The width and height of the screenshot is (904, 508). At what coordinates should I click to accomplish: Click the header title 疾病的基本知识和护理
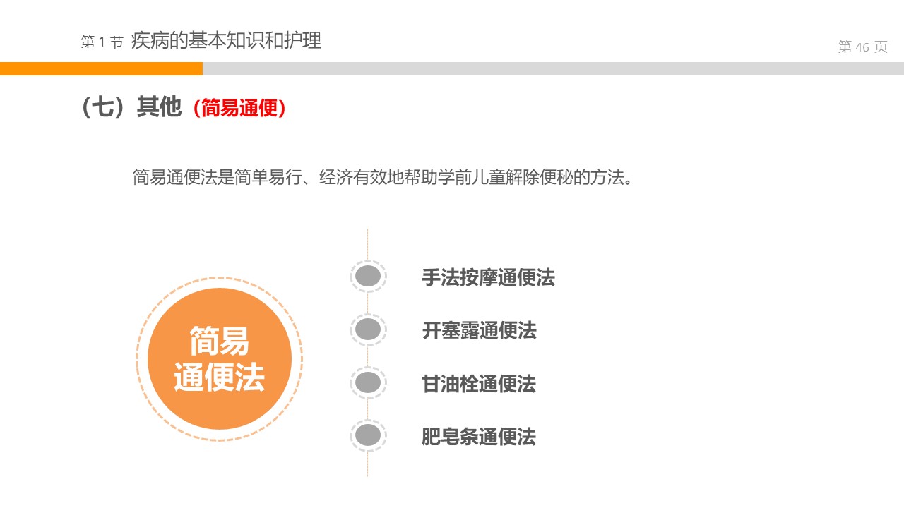pyautogui.click(x=226, y=41)
